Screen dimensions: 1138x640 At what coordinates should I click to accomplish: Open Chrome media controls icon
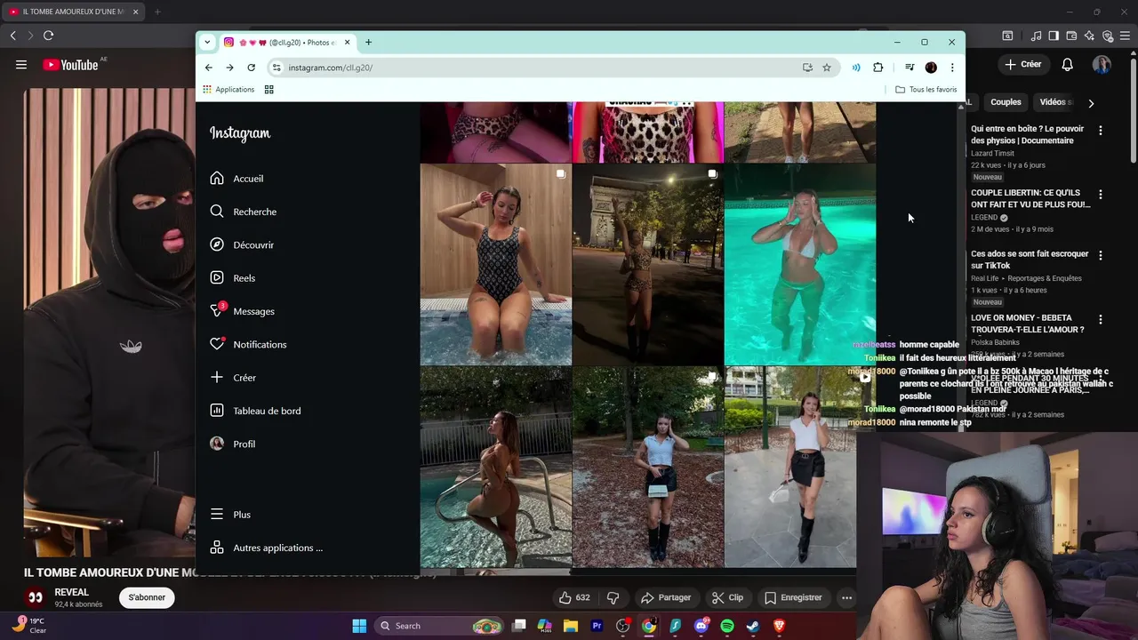tap(910, 68)
